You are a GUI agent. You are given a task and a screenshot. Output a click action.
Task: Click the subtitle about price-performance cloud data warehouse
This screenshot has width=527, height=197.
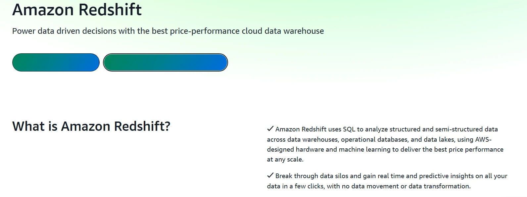point(168,31)
